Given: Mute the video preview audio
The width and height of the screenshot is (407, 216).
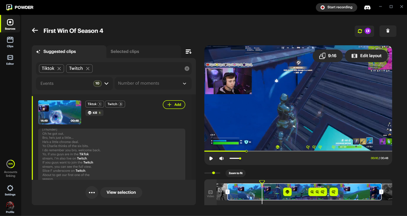Looking at the screenshot, I should point(221,158).
